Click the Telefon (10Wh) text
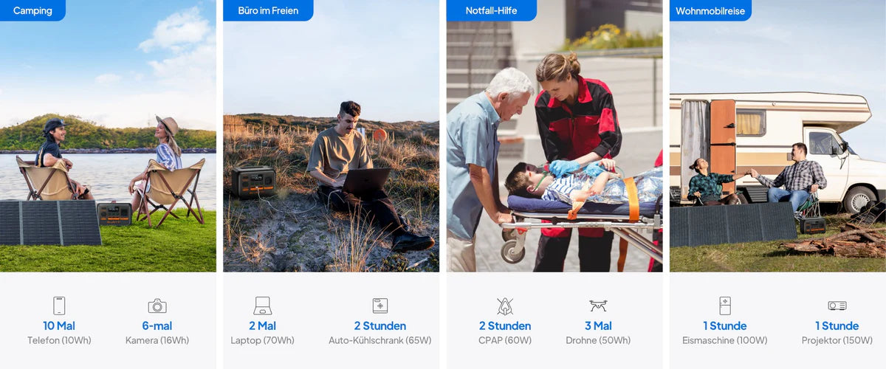The image size is (886, 369). 59,340
